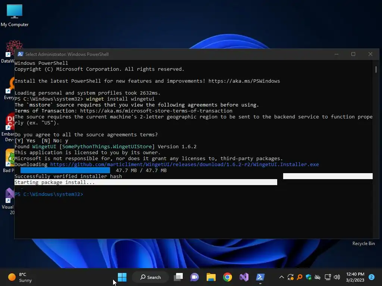Viewport: 382px width, 286px height.
Task: Open network display tray icon
Action: pyautogui.click(x=328, y=277)
